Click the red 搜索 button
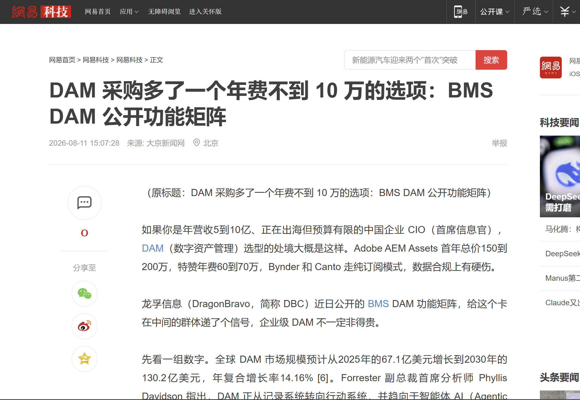The height and width of the screenshot is (400, 580). coord(491,60)
